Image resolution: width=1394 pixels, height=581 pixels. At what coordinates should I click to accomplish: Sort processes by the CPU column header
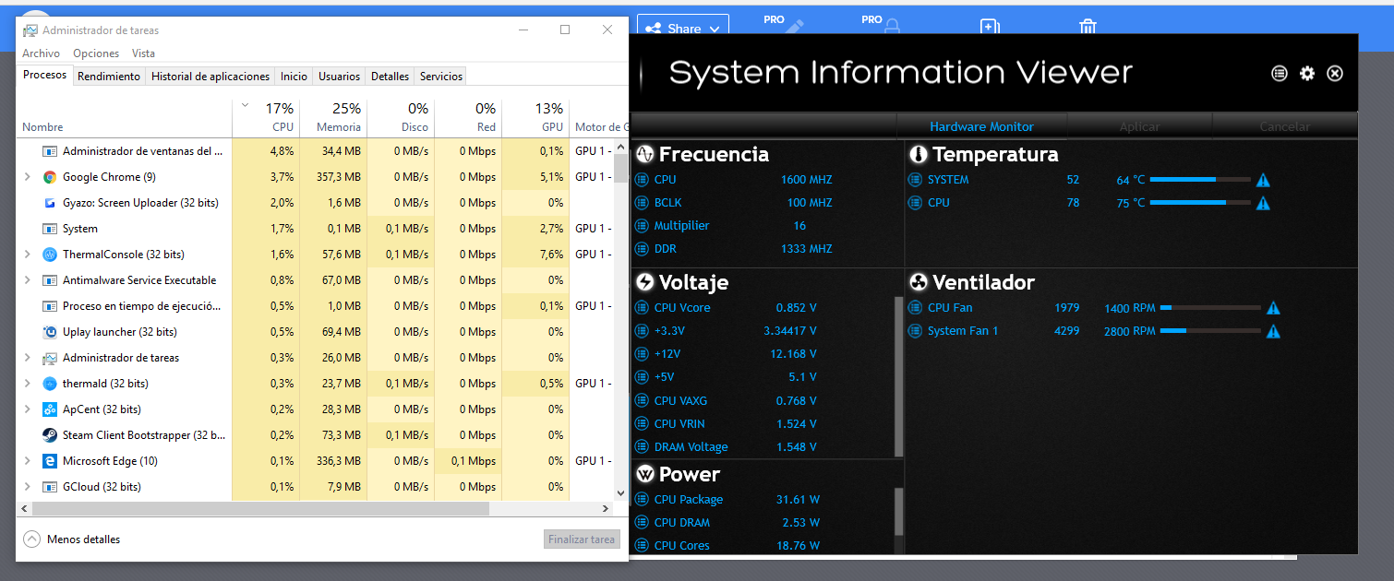point(266,117)
